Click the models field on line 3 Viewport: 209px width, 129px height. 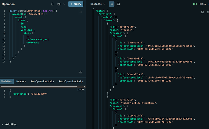point(19,17)
